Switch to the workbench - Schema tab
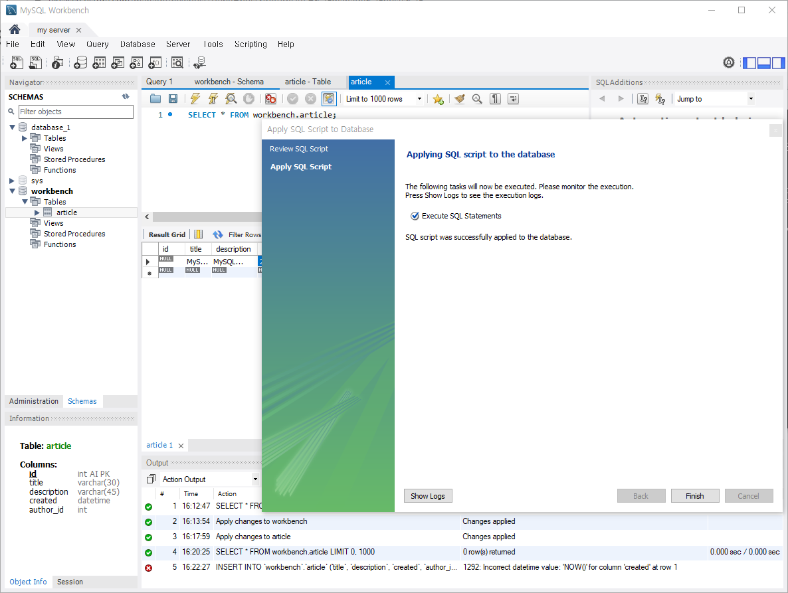This screenshot has height=593, width=788. (x=229, y=82)
